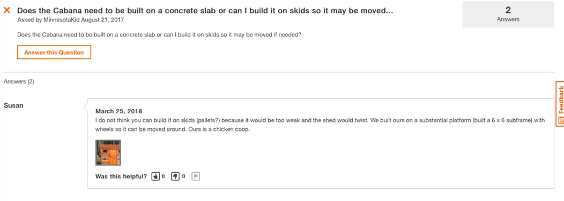Screen dimensions: 564x201
Task: Click the Feedback tab icon
Action: 560,120
